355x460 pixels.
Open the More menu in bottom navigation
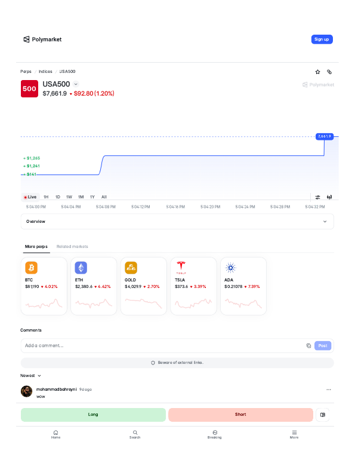point(294,434)
